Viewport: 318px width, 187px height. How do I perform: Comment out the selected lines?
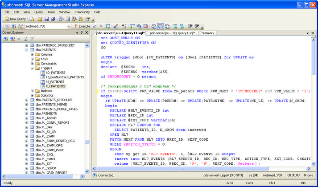pos(175,26)
